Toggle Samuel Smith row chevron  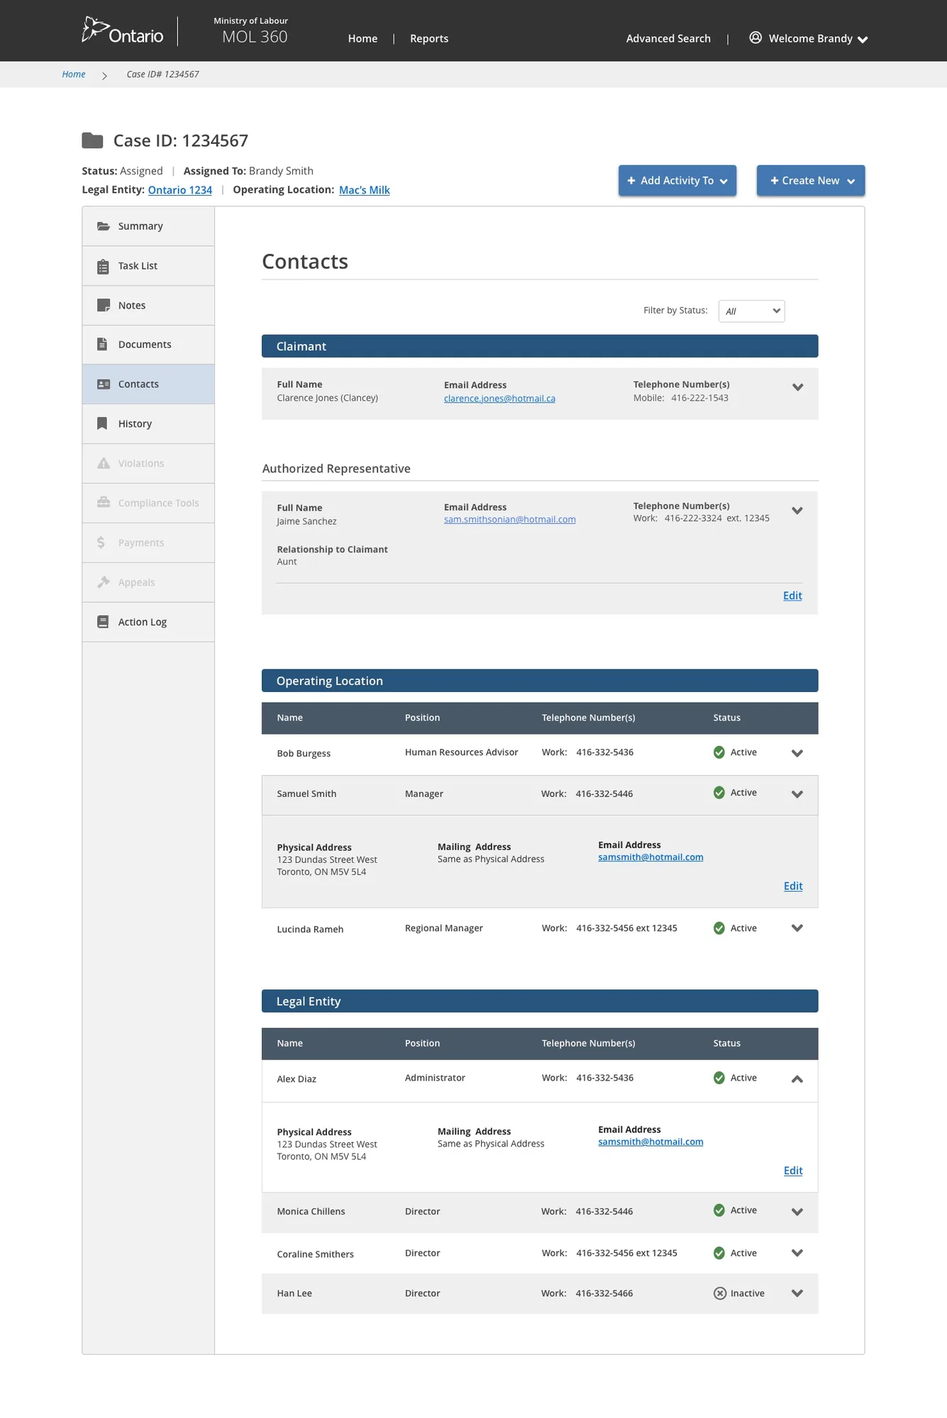(797, 794)
